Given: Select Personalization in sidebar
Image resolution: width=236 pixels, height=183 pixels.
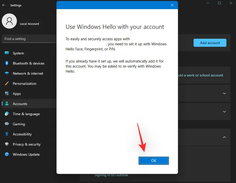Looking at the screenshot, I should (29, 84).
